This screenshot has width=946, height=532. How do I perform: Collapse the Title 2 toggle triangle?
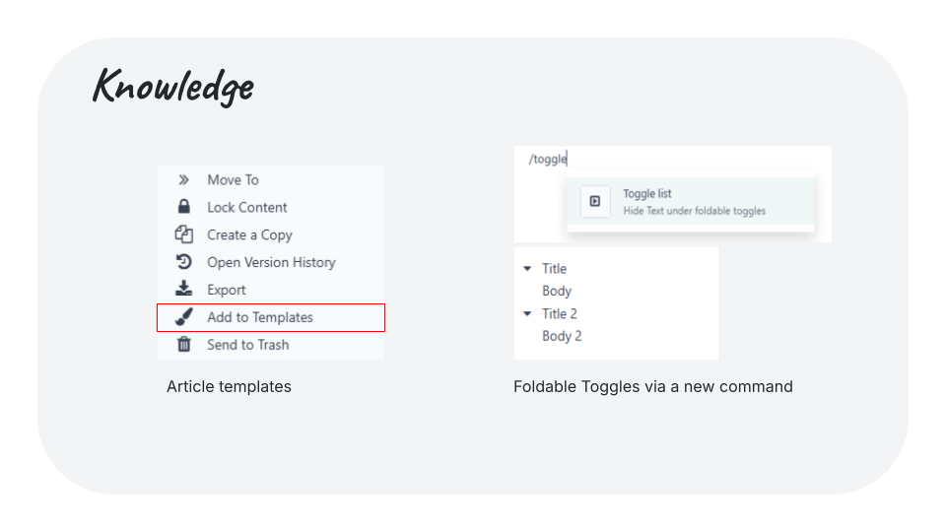point(527,314)
